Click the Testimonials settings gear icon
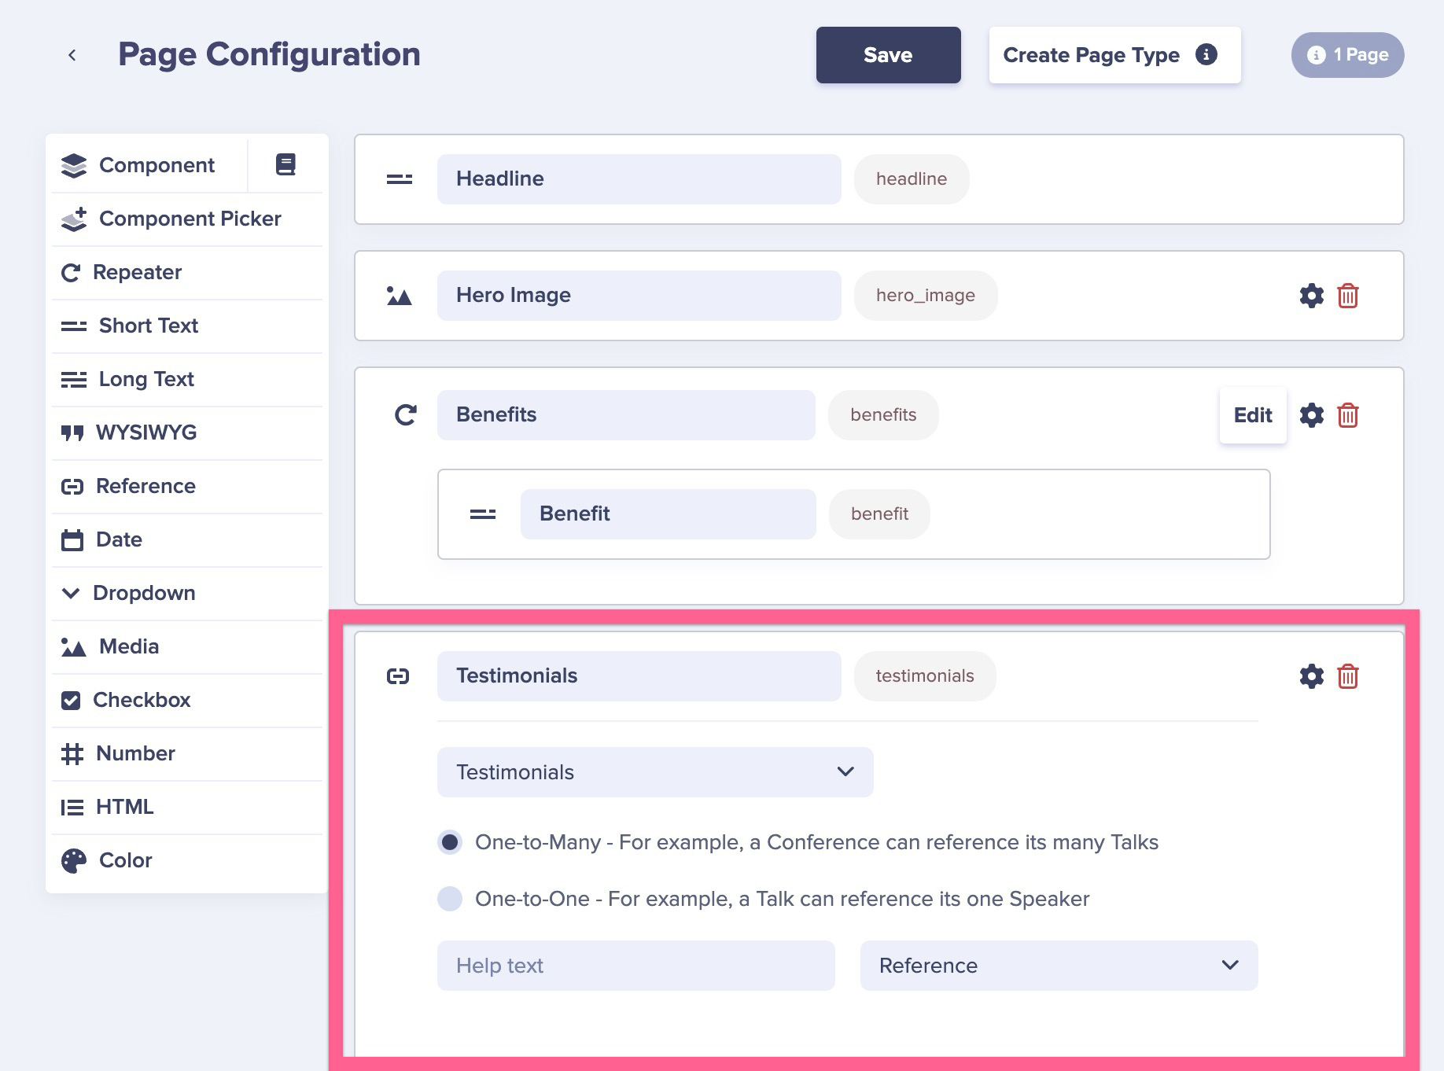 click(1311, 676)
